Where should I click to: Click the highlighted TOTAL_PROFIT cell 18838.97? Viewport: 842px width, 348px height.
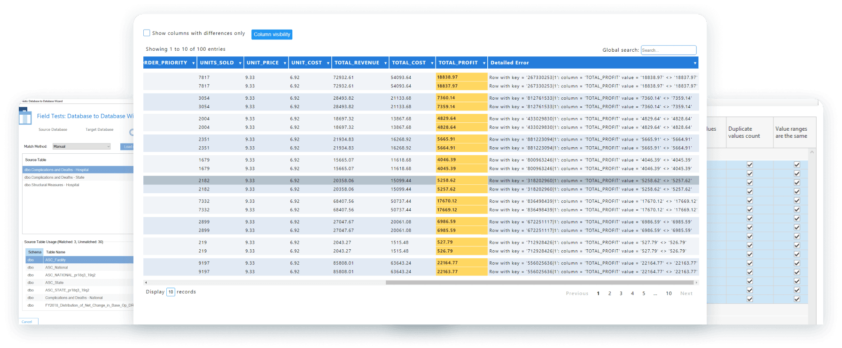[461, 77]
